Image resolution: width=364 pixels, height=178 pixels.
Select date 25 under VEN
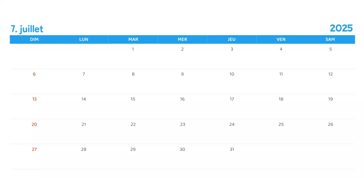[x=281, y=124]
